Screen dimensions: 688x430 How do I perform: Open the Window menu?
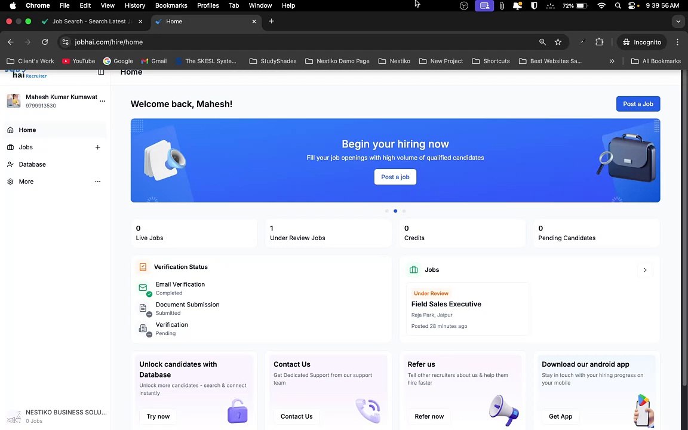click(260, 6)
